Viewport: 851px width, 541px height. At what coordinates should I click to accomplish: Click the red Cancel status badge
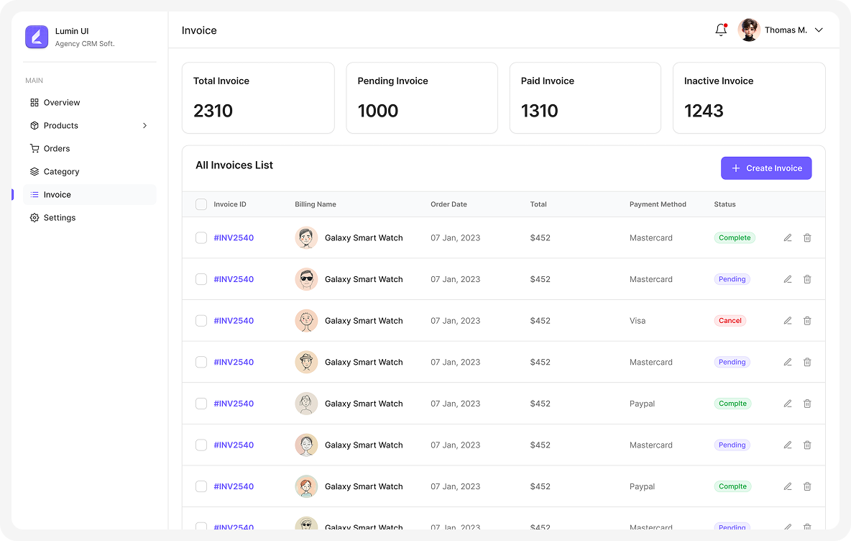point(730,321)
